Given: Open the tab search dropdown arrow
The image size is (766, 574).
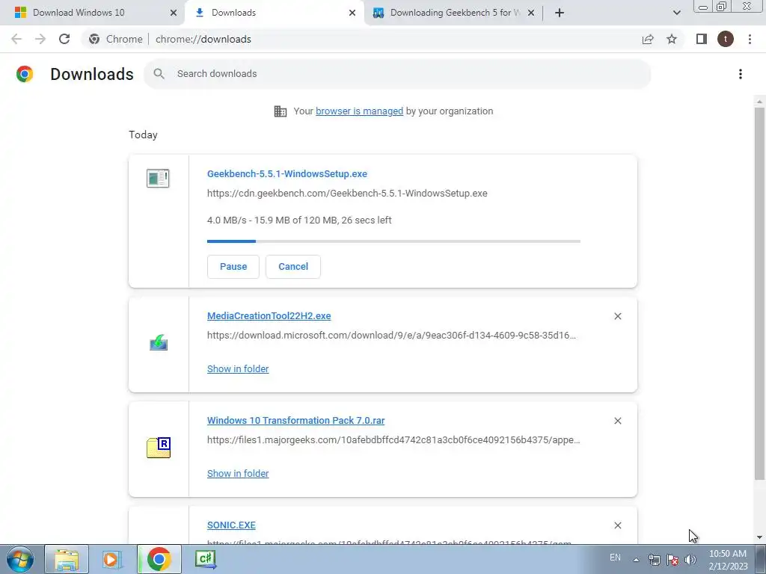Looking at the screenshot, I should click(676, 13).
